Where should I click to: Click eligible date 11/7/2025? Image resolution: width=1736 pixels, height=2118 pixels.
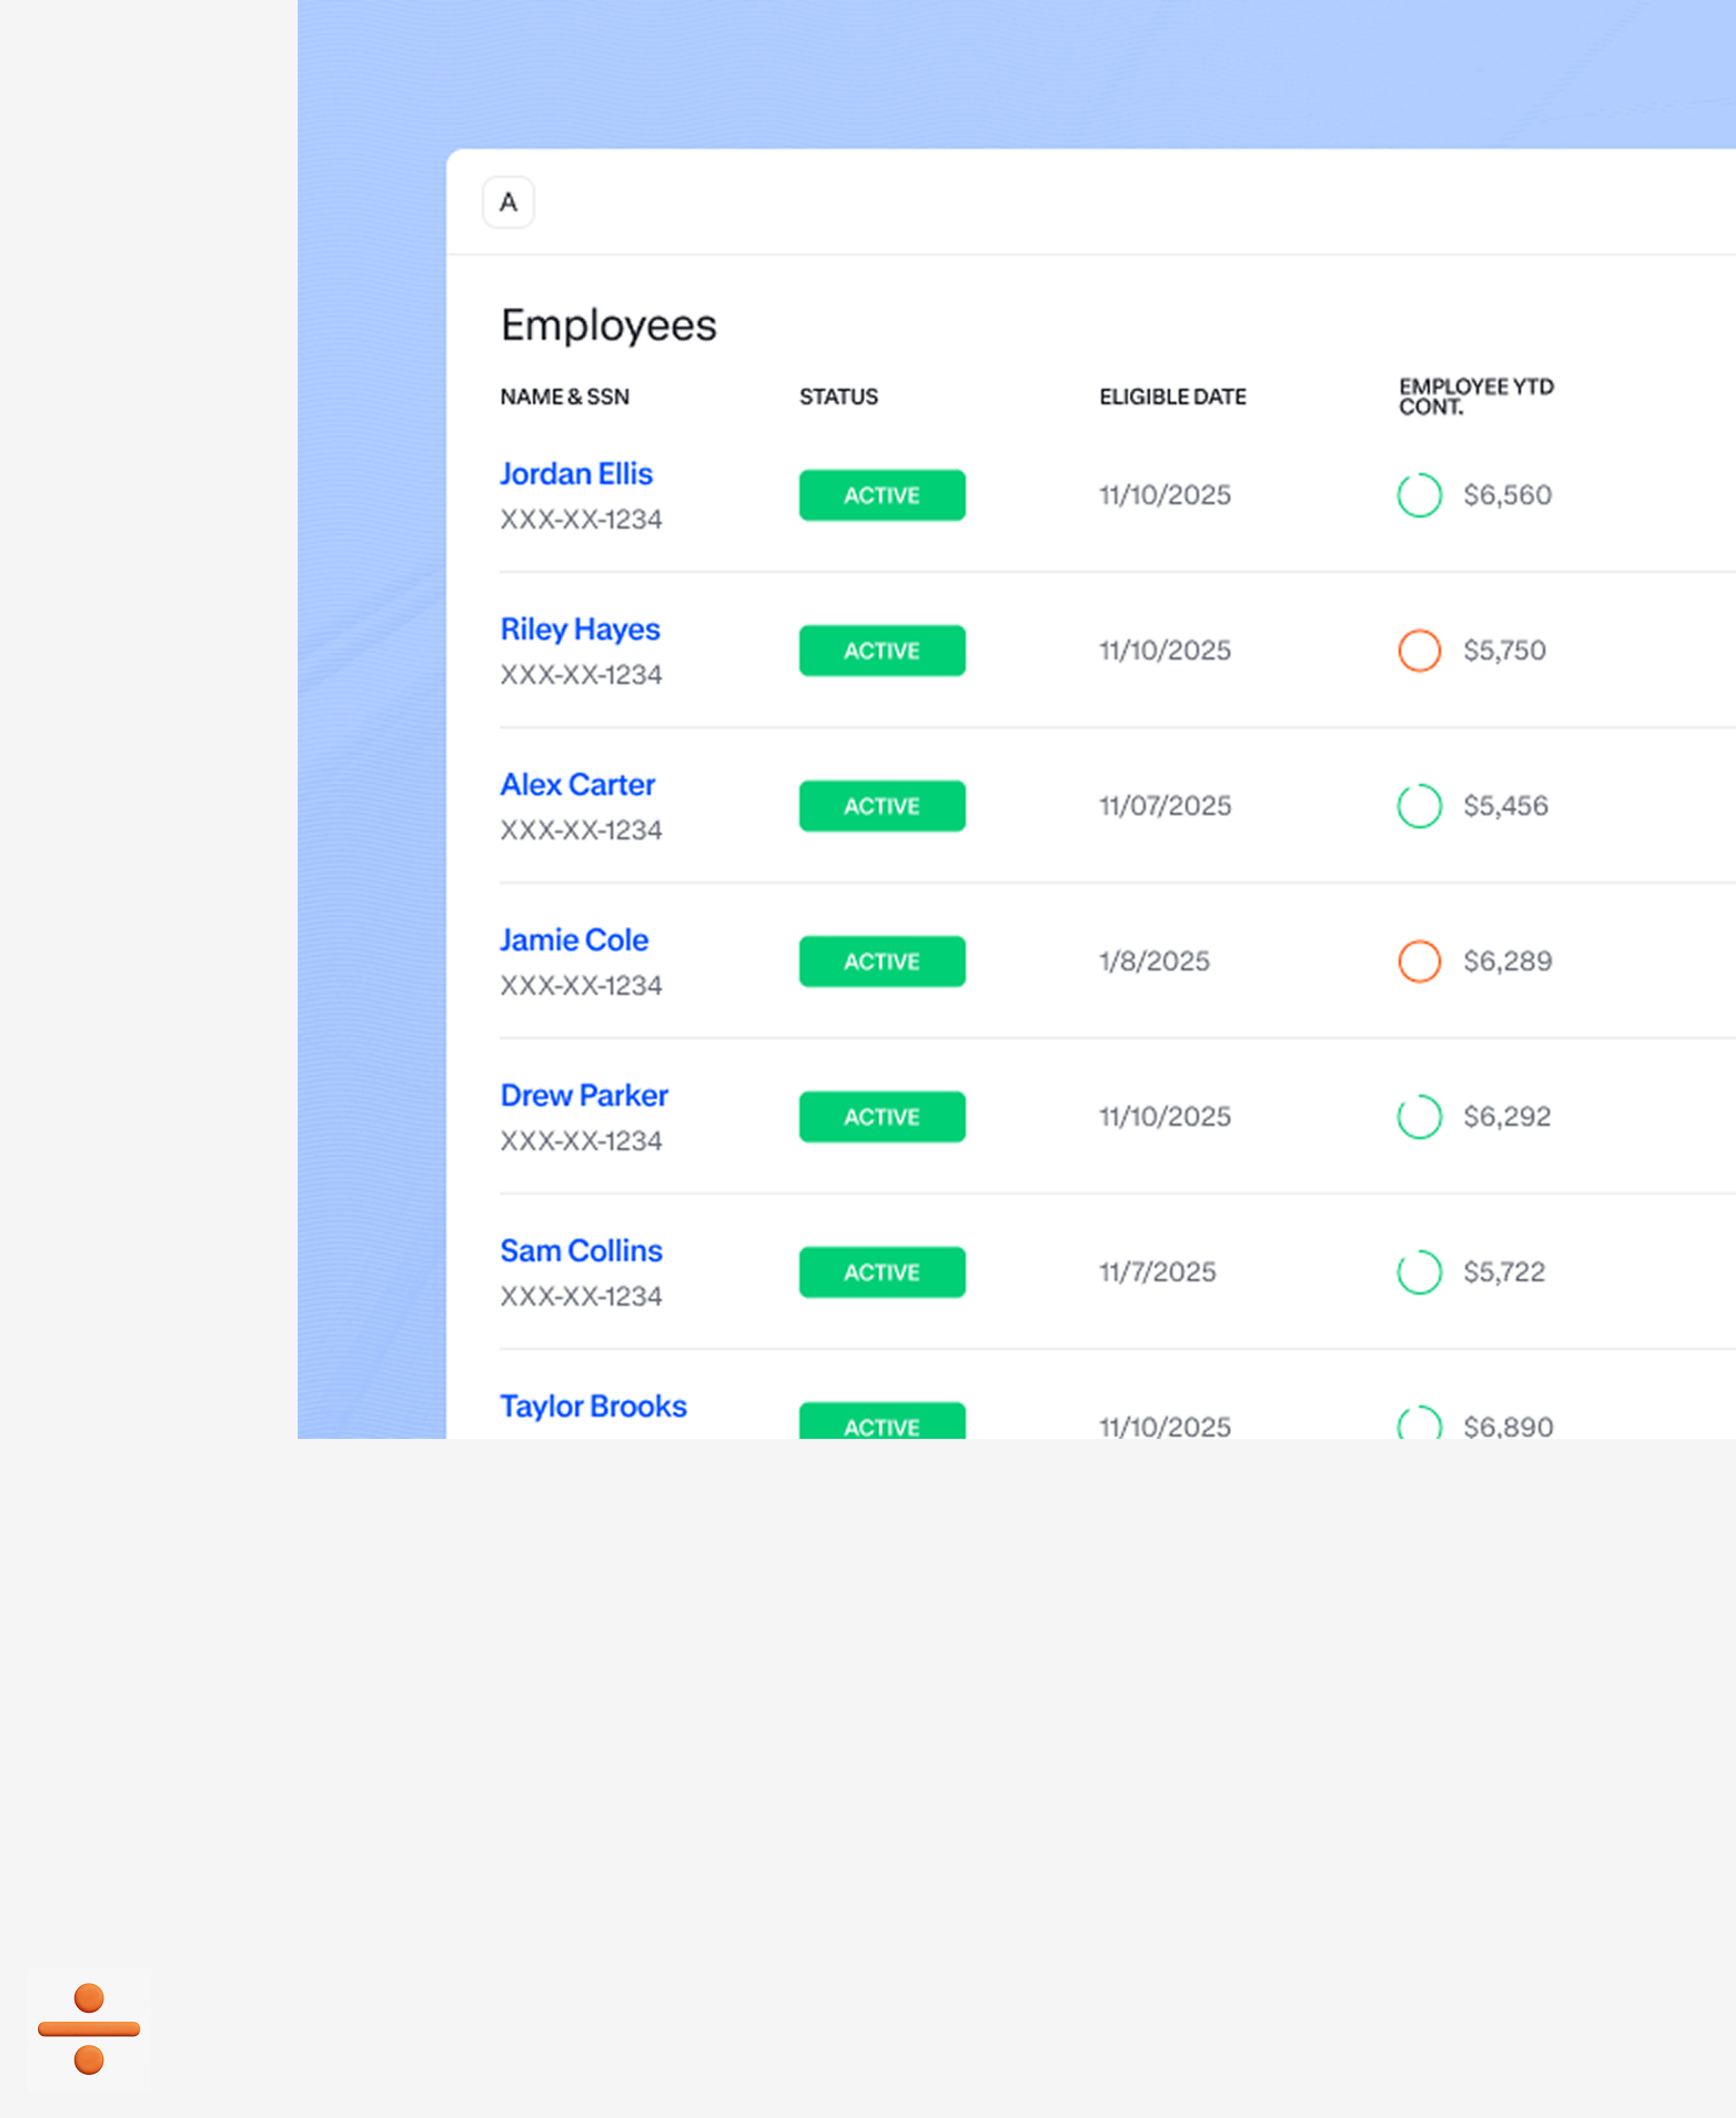pos(1158,1272)
